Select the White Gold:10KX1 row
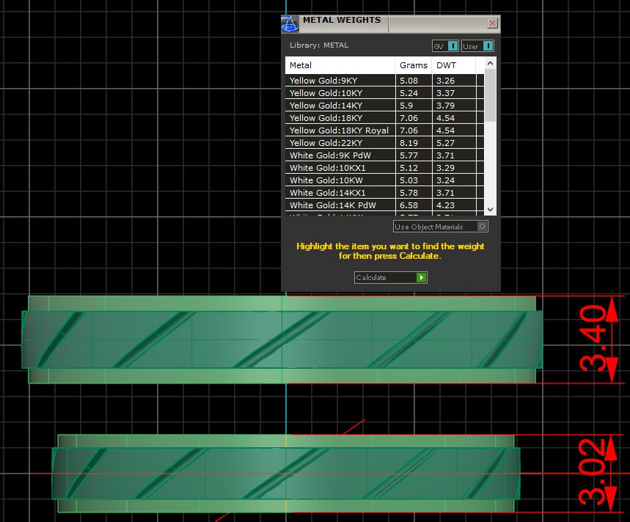 click(x=384, y=167)
